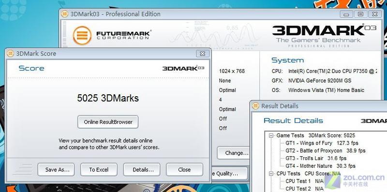Click the 3DMark Score window title icon
387x192 pixels.
10,53
